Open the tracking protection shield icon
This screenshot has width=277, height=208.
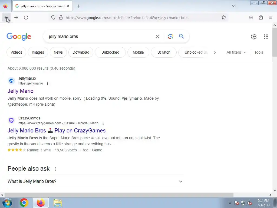[x=53, y=17]
